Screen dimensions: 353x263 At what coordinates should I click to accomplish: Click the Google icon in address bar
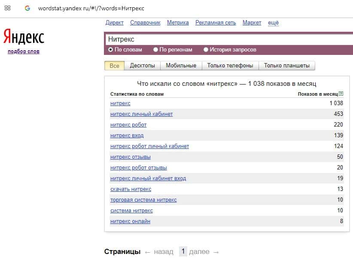27,8
